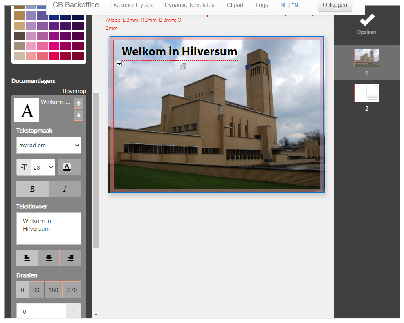The height and width of the screenshot is (323, 404).
Task: Align text center
Action: [49, 258]
